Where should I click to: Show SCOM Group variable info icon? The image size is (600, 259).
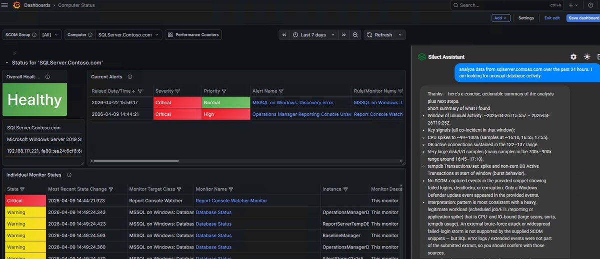pyautogui.click(x=34, y=35)
